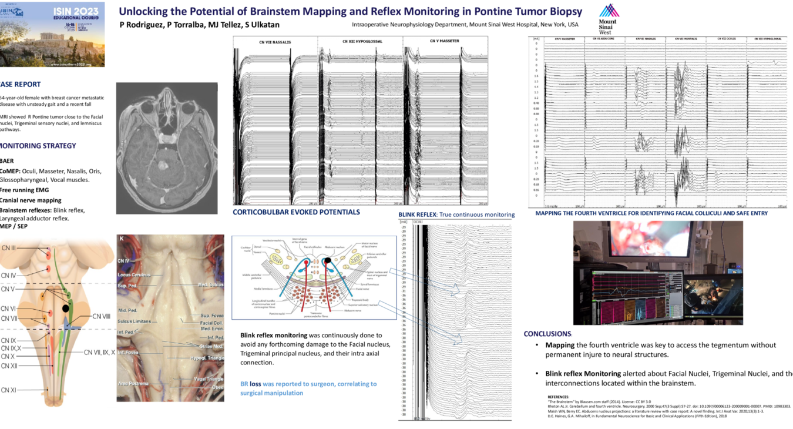Click 'Sup. Fovea' label in anatomical photo
Screen dimensions: 793x429
[211, 315]
